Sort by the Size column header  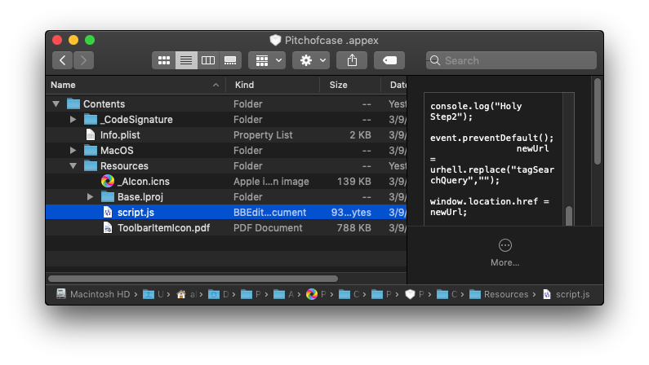click(x=339, y=85)
